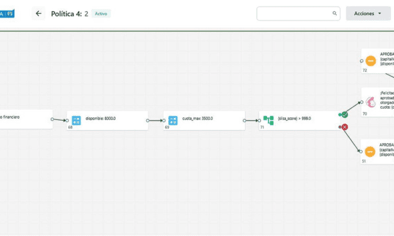Click the input port of node 51
Screen dimensions: 394x236
point(361,151)
